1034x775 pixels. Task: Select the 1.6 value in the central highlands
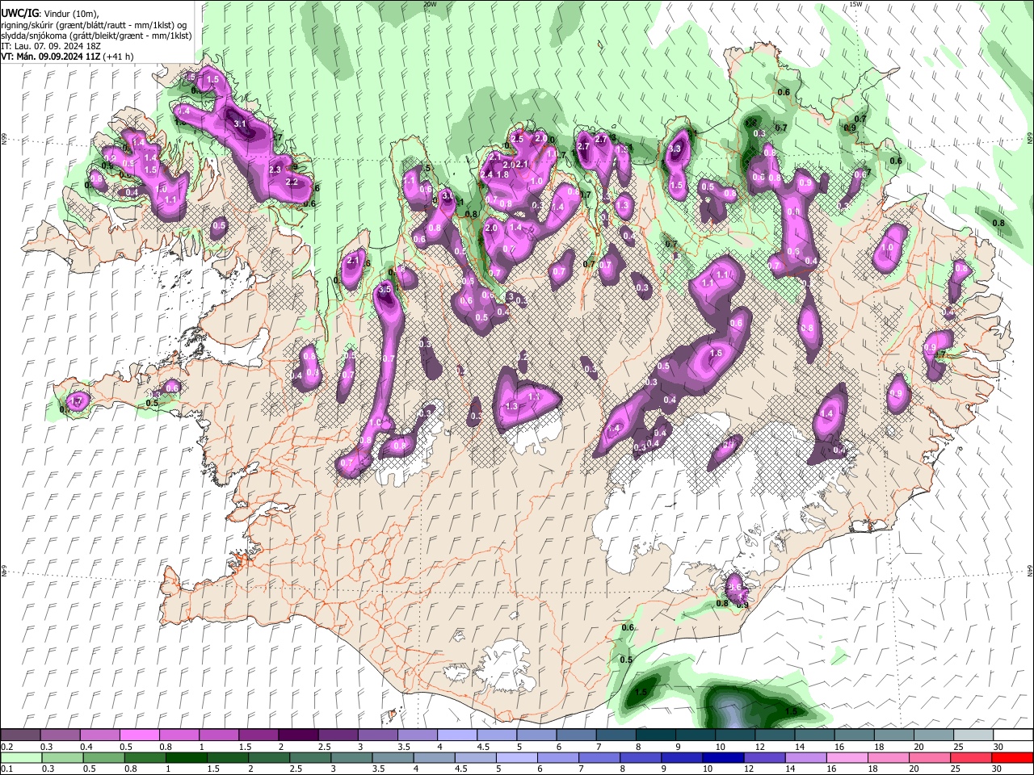click(715, 354)
